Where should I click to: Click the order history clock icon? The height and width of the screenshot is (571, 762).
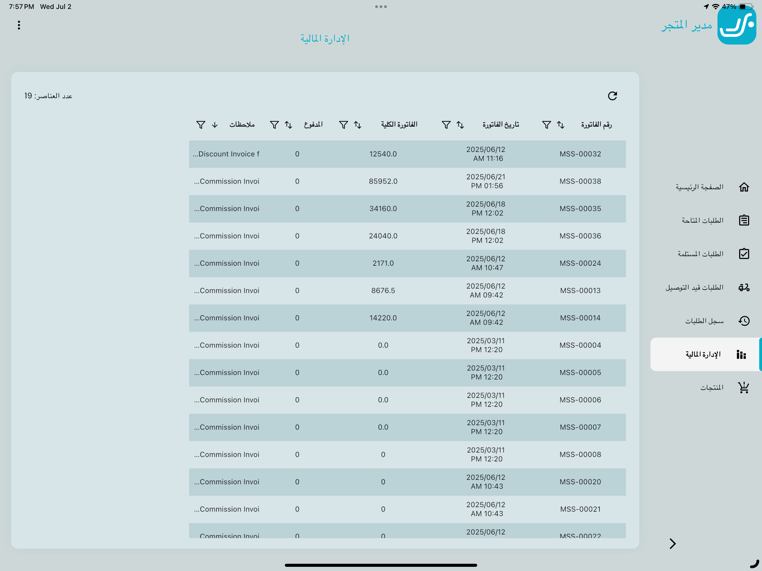click(744, 321)
